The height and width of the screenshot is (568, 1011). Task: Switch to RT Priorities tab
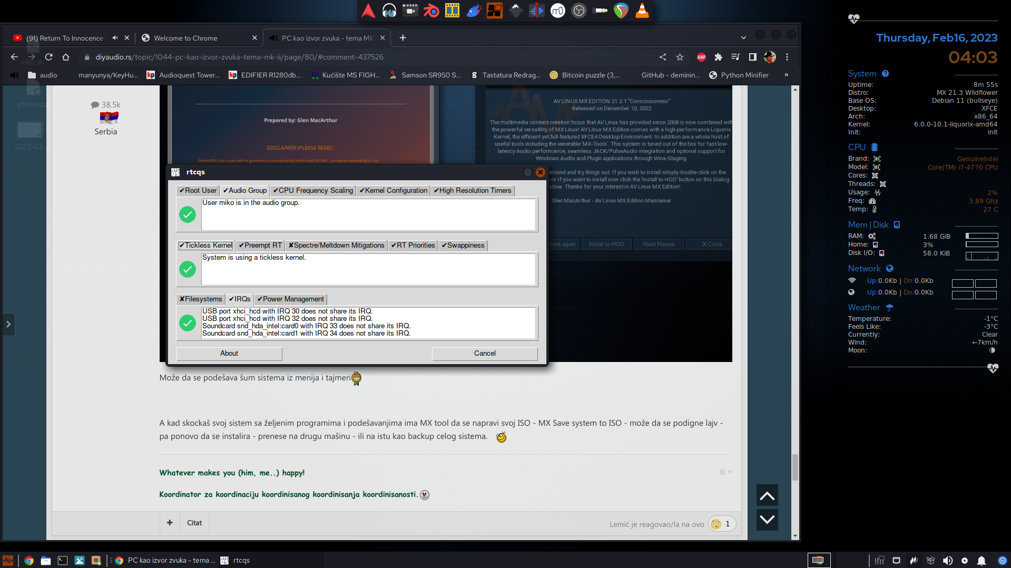[413, 246]
